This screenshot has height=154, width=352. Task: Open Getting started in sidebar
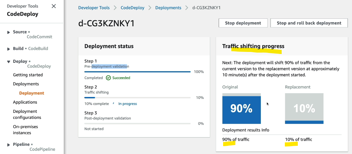pos(28,75)
